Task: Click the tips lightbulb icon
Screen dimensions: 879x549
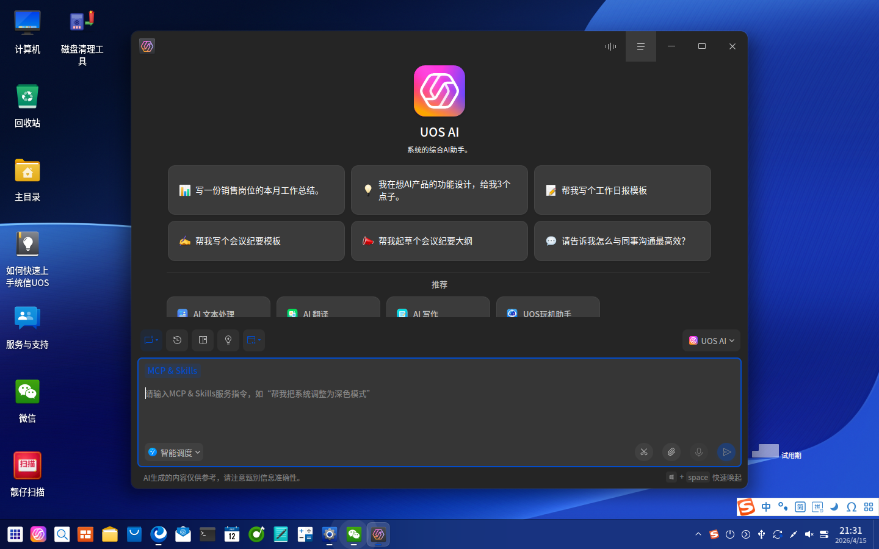Action: pos(228,340)
